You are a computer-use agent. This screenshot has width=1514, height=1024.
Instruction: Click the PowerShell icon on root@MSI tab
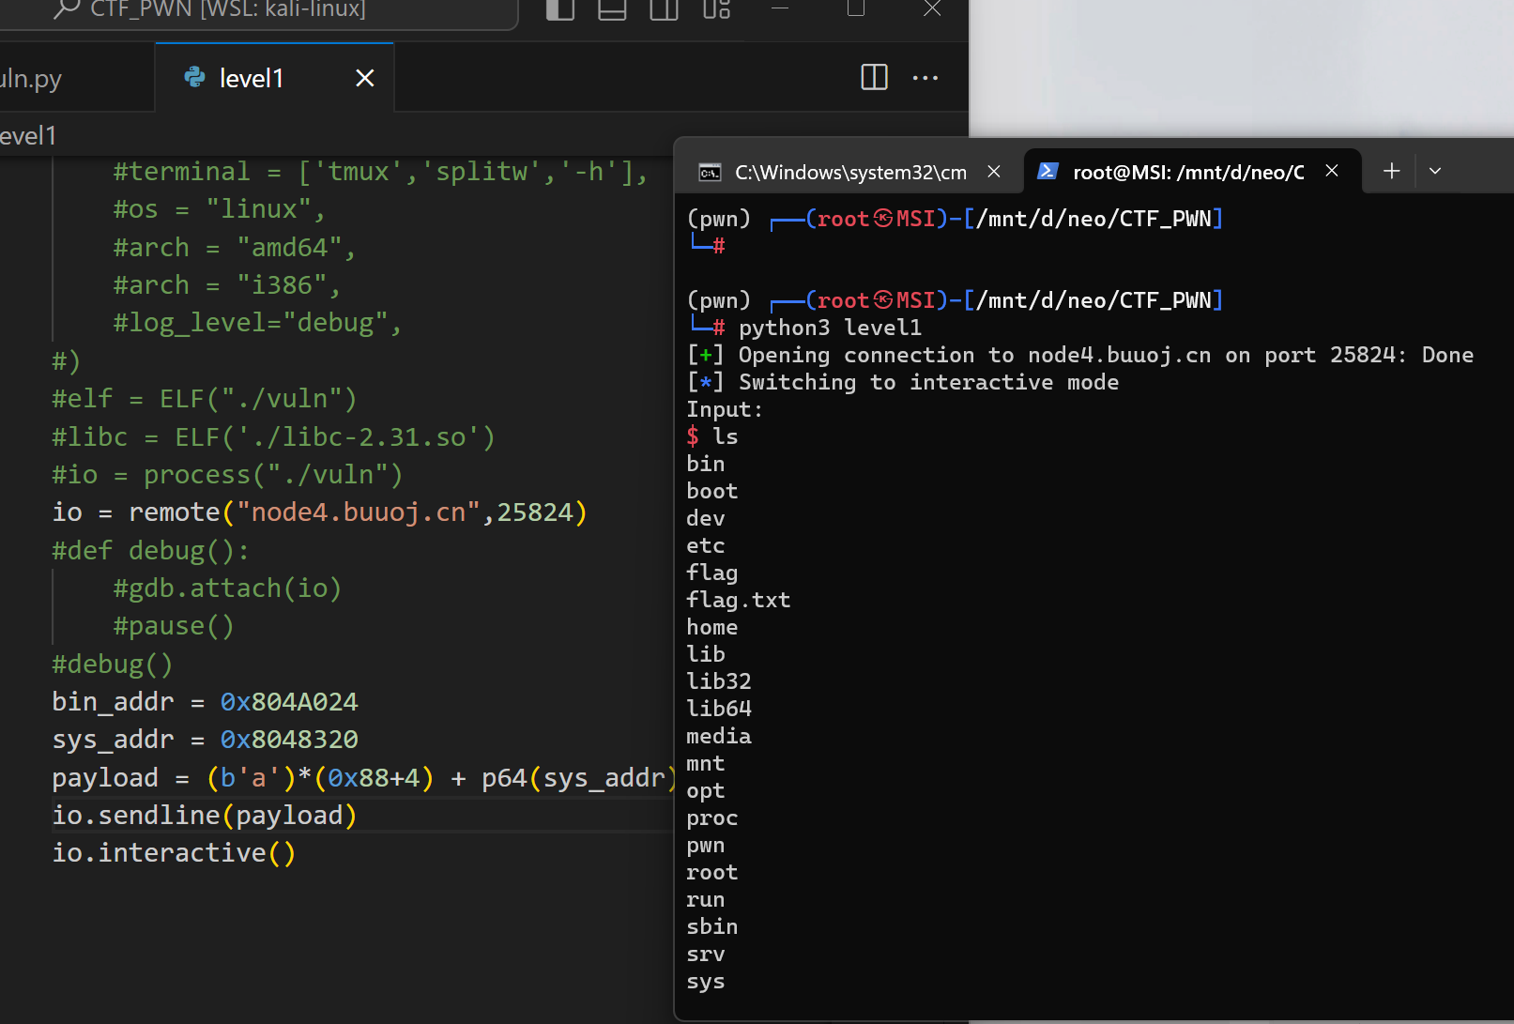[x=1048, y=171]
